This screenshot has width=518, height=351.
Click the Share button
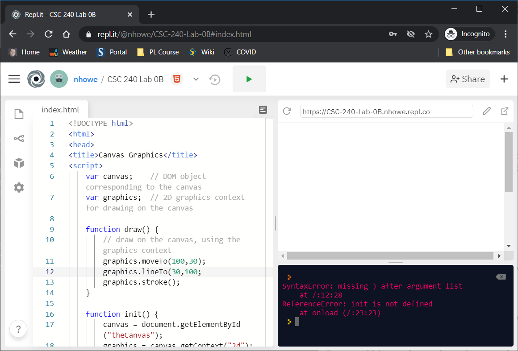pos(468,79)
